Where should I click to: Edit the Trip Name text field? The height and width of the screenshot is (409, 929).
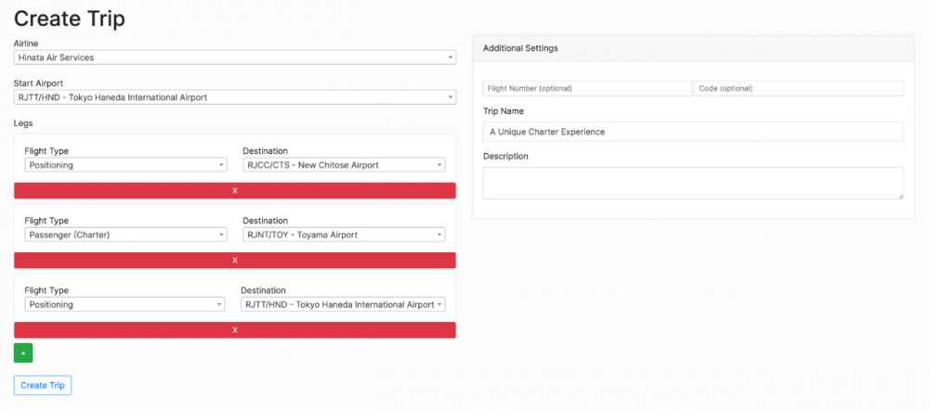[693, 132]
